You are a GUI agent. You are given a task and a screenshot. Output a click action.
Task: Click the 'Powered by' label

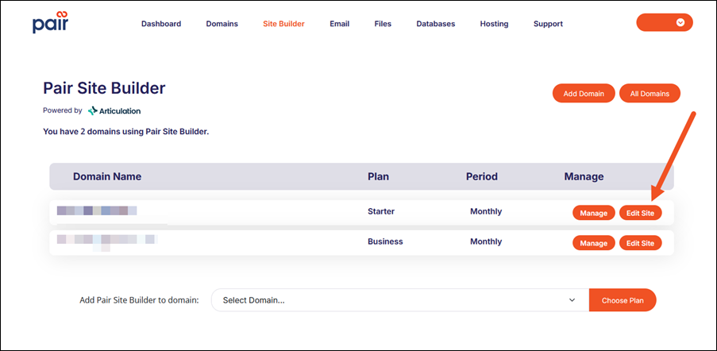click(x=63, y=110)
